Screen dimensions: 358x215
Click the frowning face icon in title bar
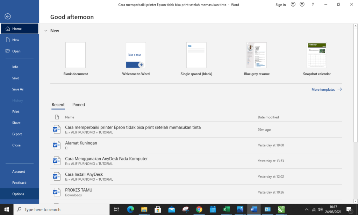click(x=302, y=5)
